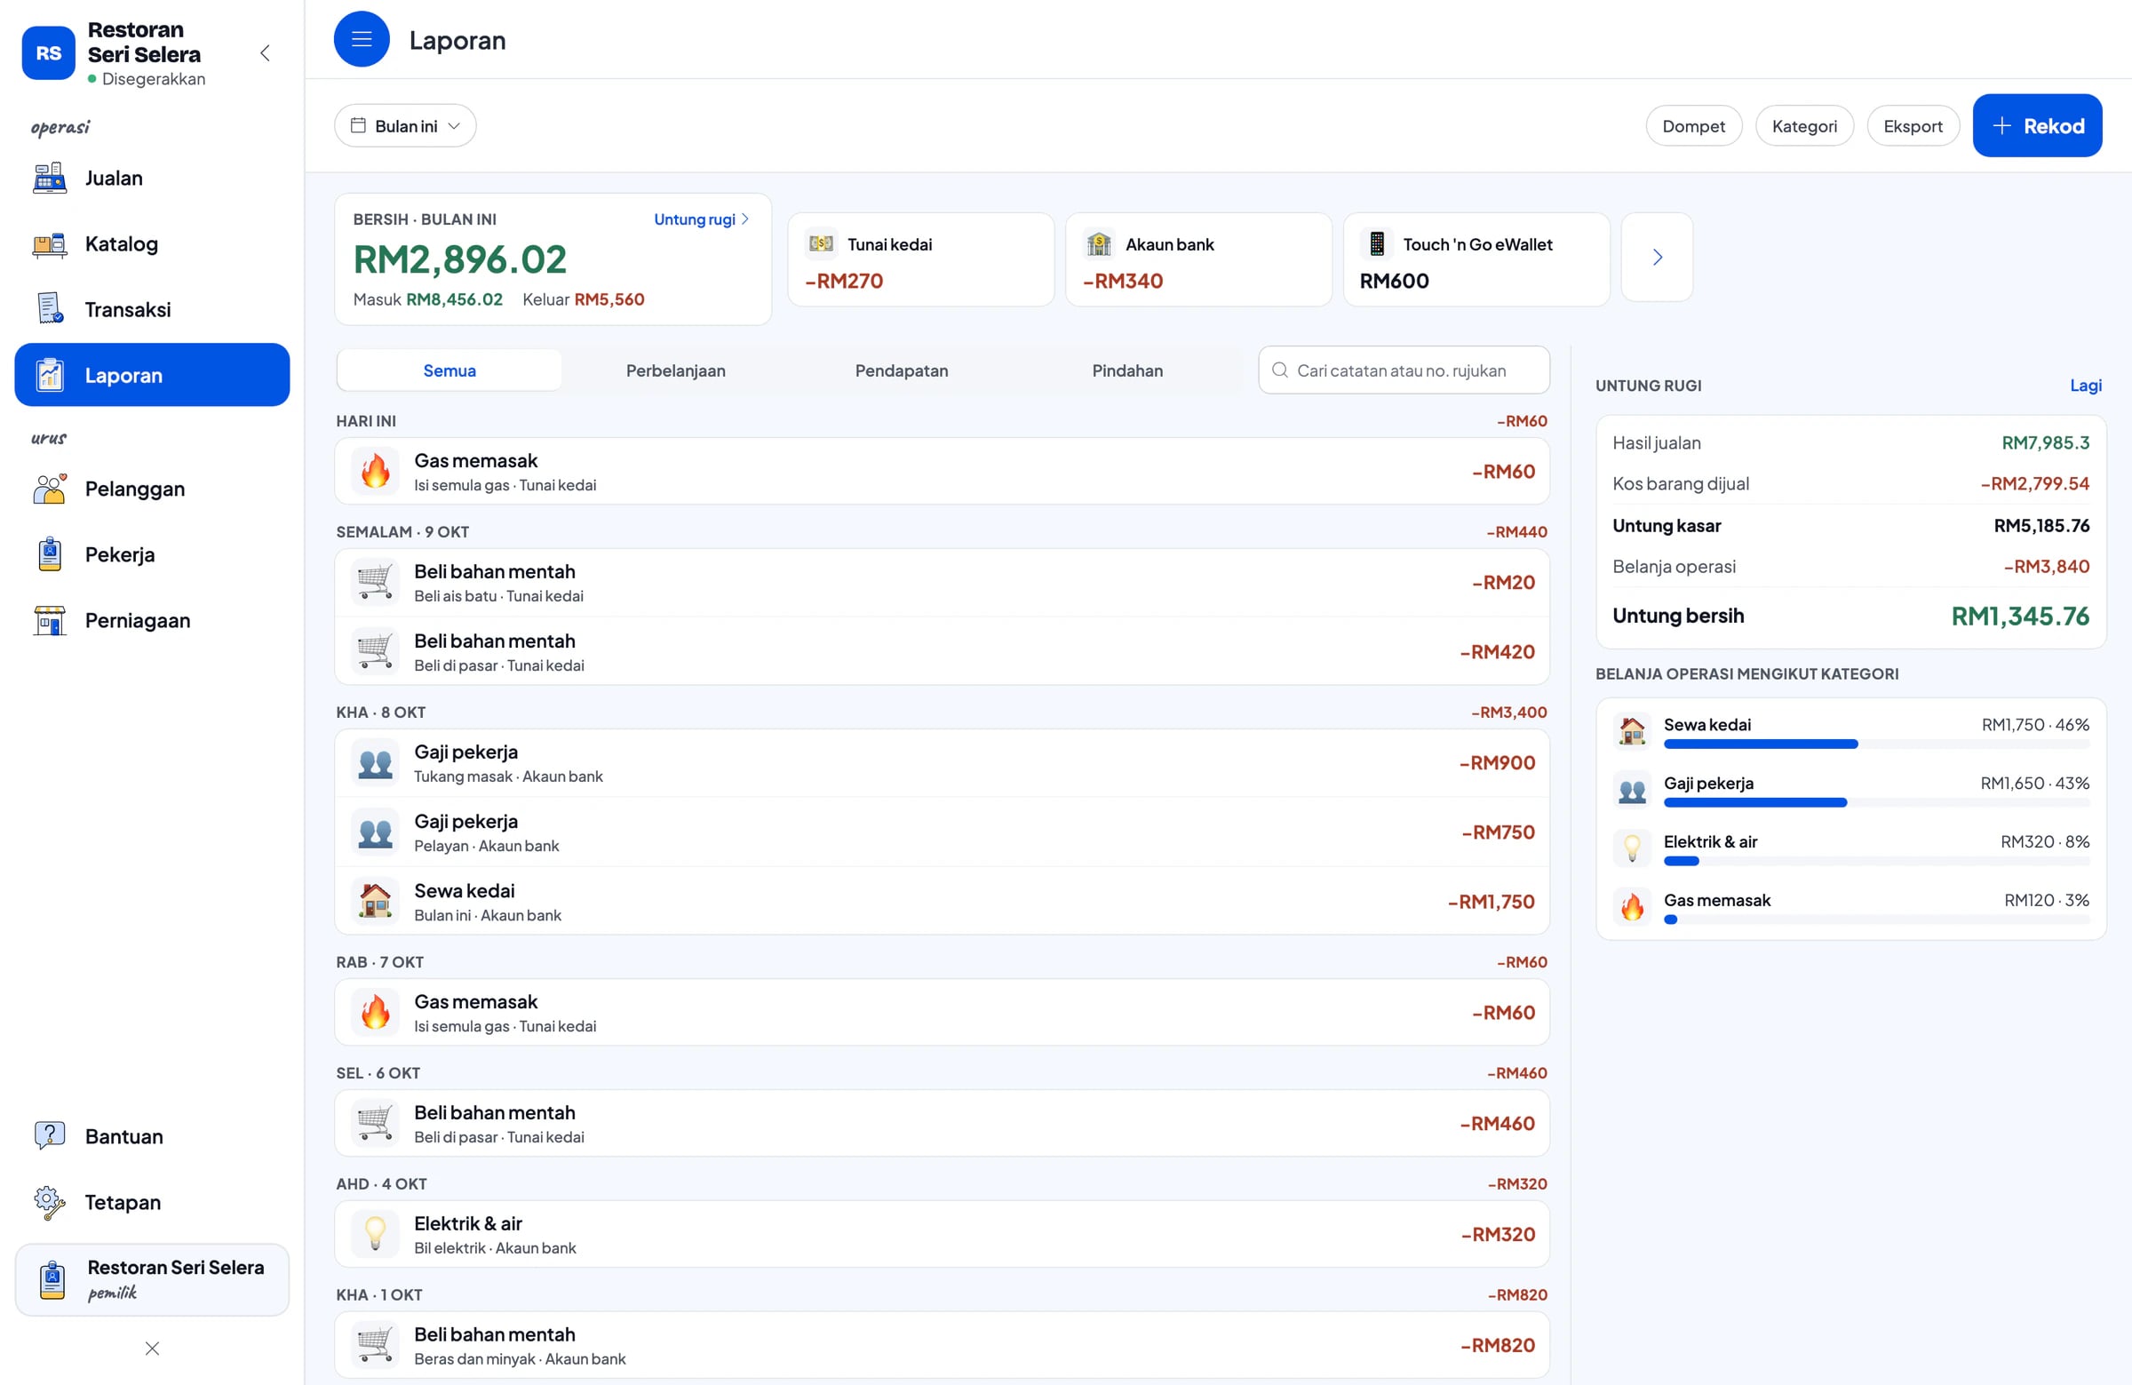
Task: Click Lagi next to Untung Rugi
Action: coord(2086,386)
